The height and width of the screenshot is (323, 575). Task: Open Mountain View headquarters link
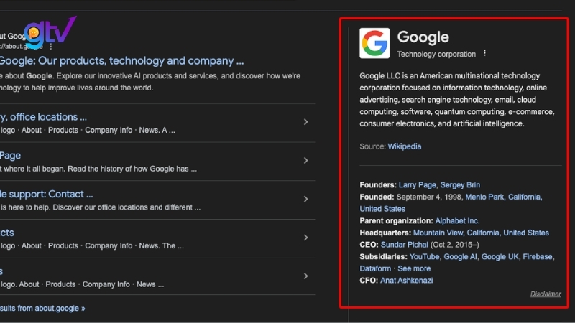481,233
